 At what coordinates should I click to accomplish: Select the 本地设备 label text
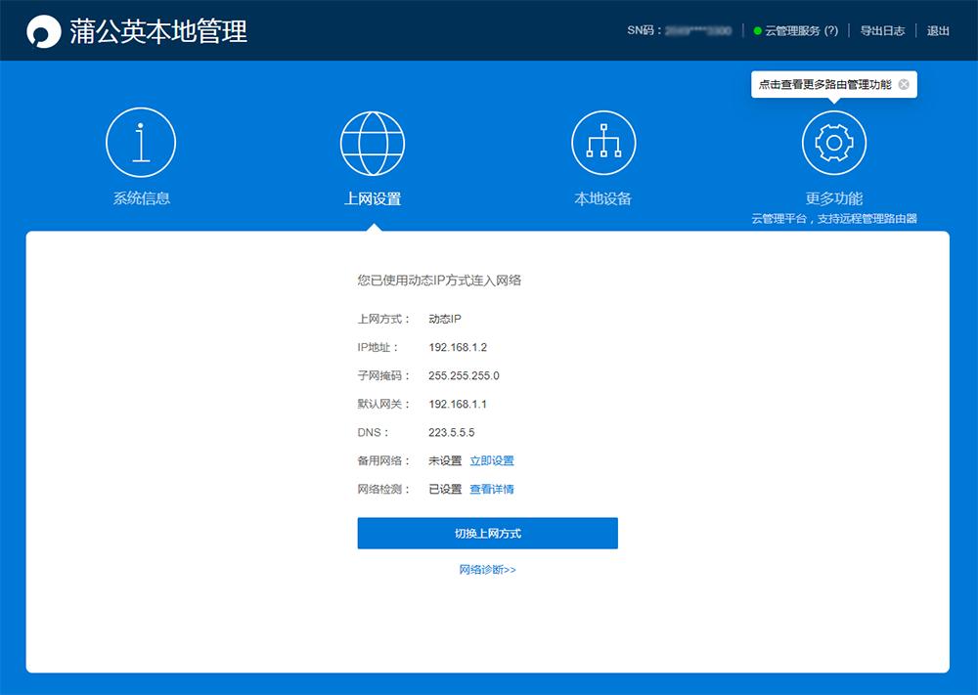[603, 196]
